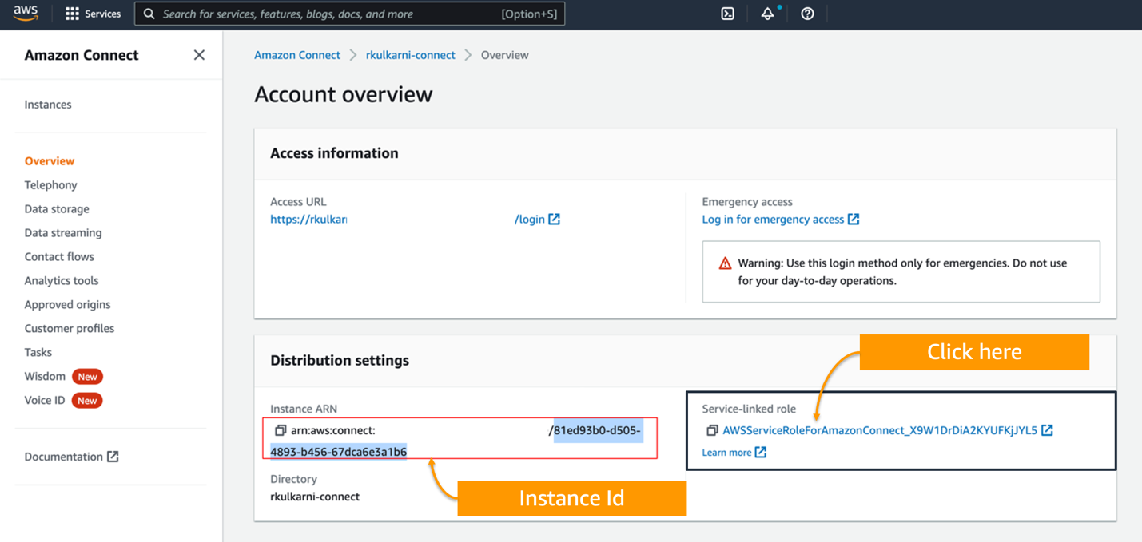Open Voice ID page in sidebar
1142x542 pixels.
pos(45,400)
